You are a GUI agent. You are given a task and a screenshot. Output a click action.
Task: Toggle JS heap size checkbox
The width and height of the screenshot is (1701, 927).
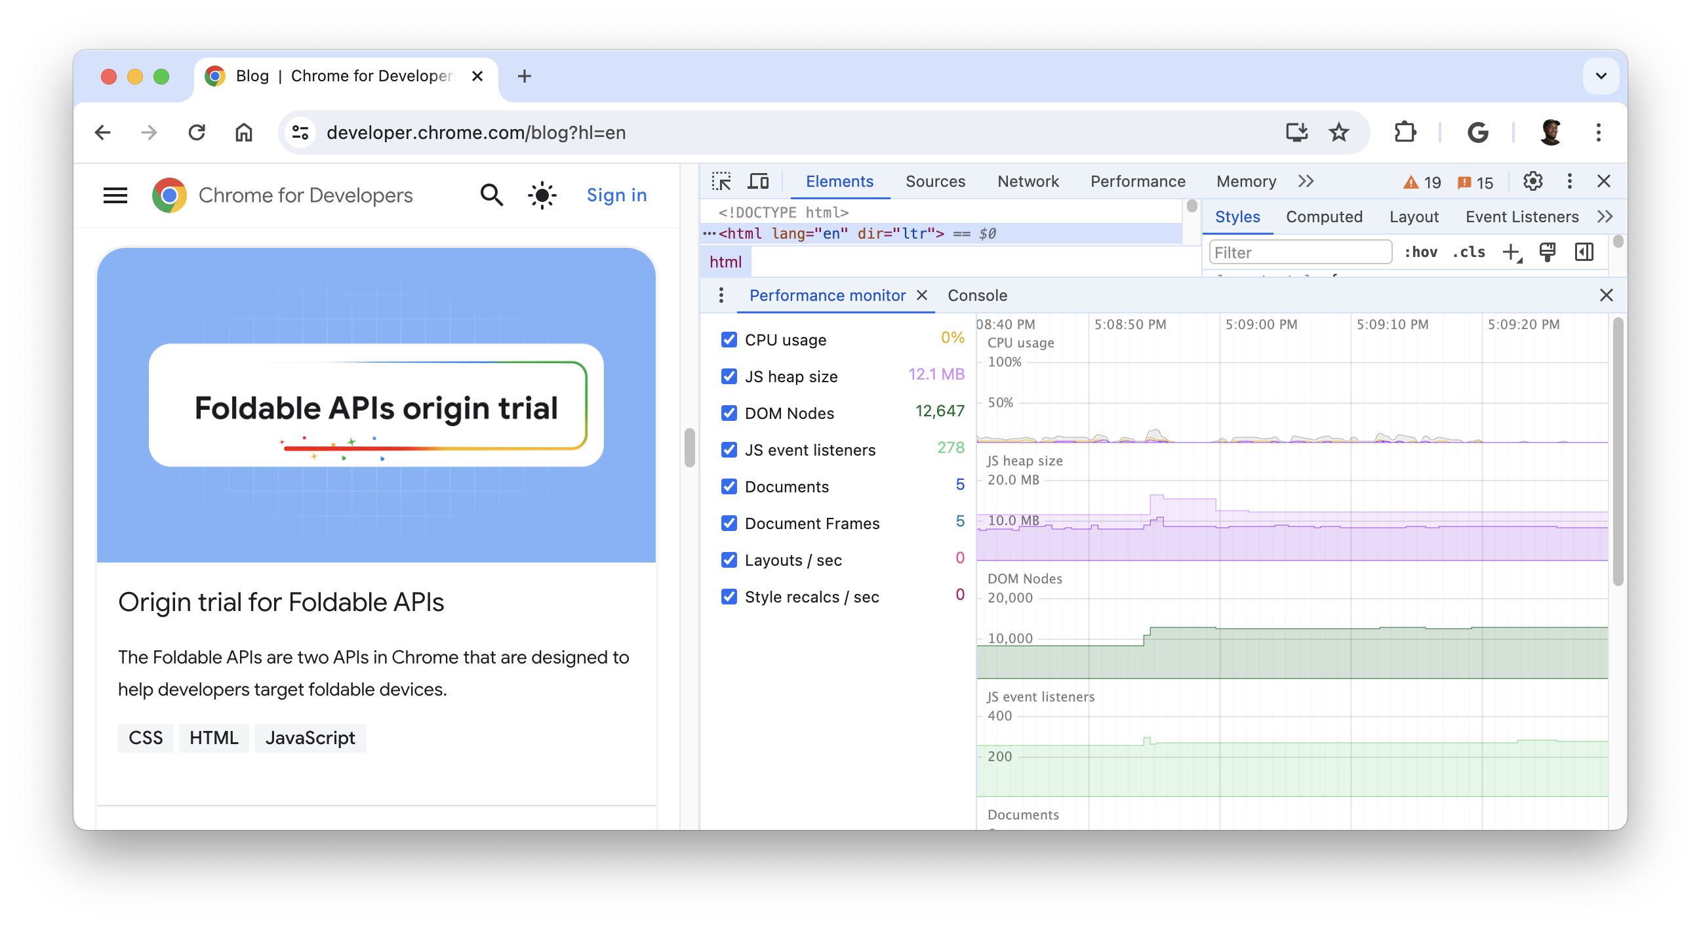point(729,376)
